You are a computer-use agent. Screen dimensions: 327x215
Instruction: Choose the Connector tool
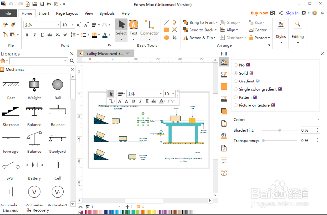pos(149,30)
